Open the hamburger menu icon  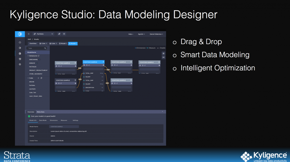[x=29, y=34]
